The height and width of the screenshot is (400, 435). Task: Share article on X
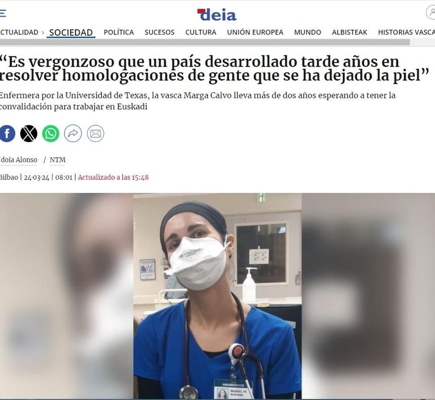(x=28, y=134)
